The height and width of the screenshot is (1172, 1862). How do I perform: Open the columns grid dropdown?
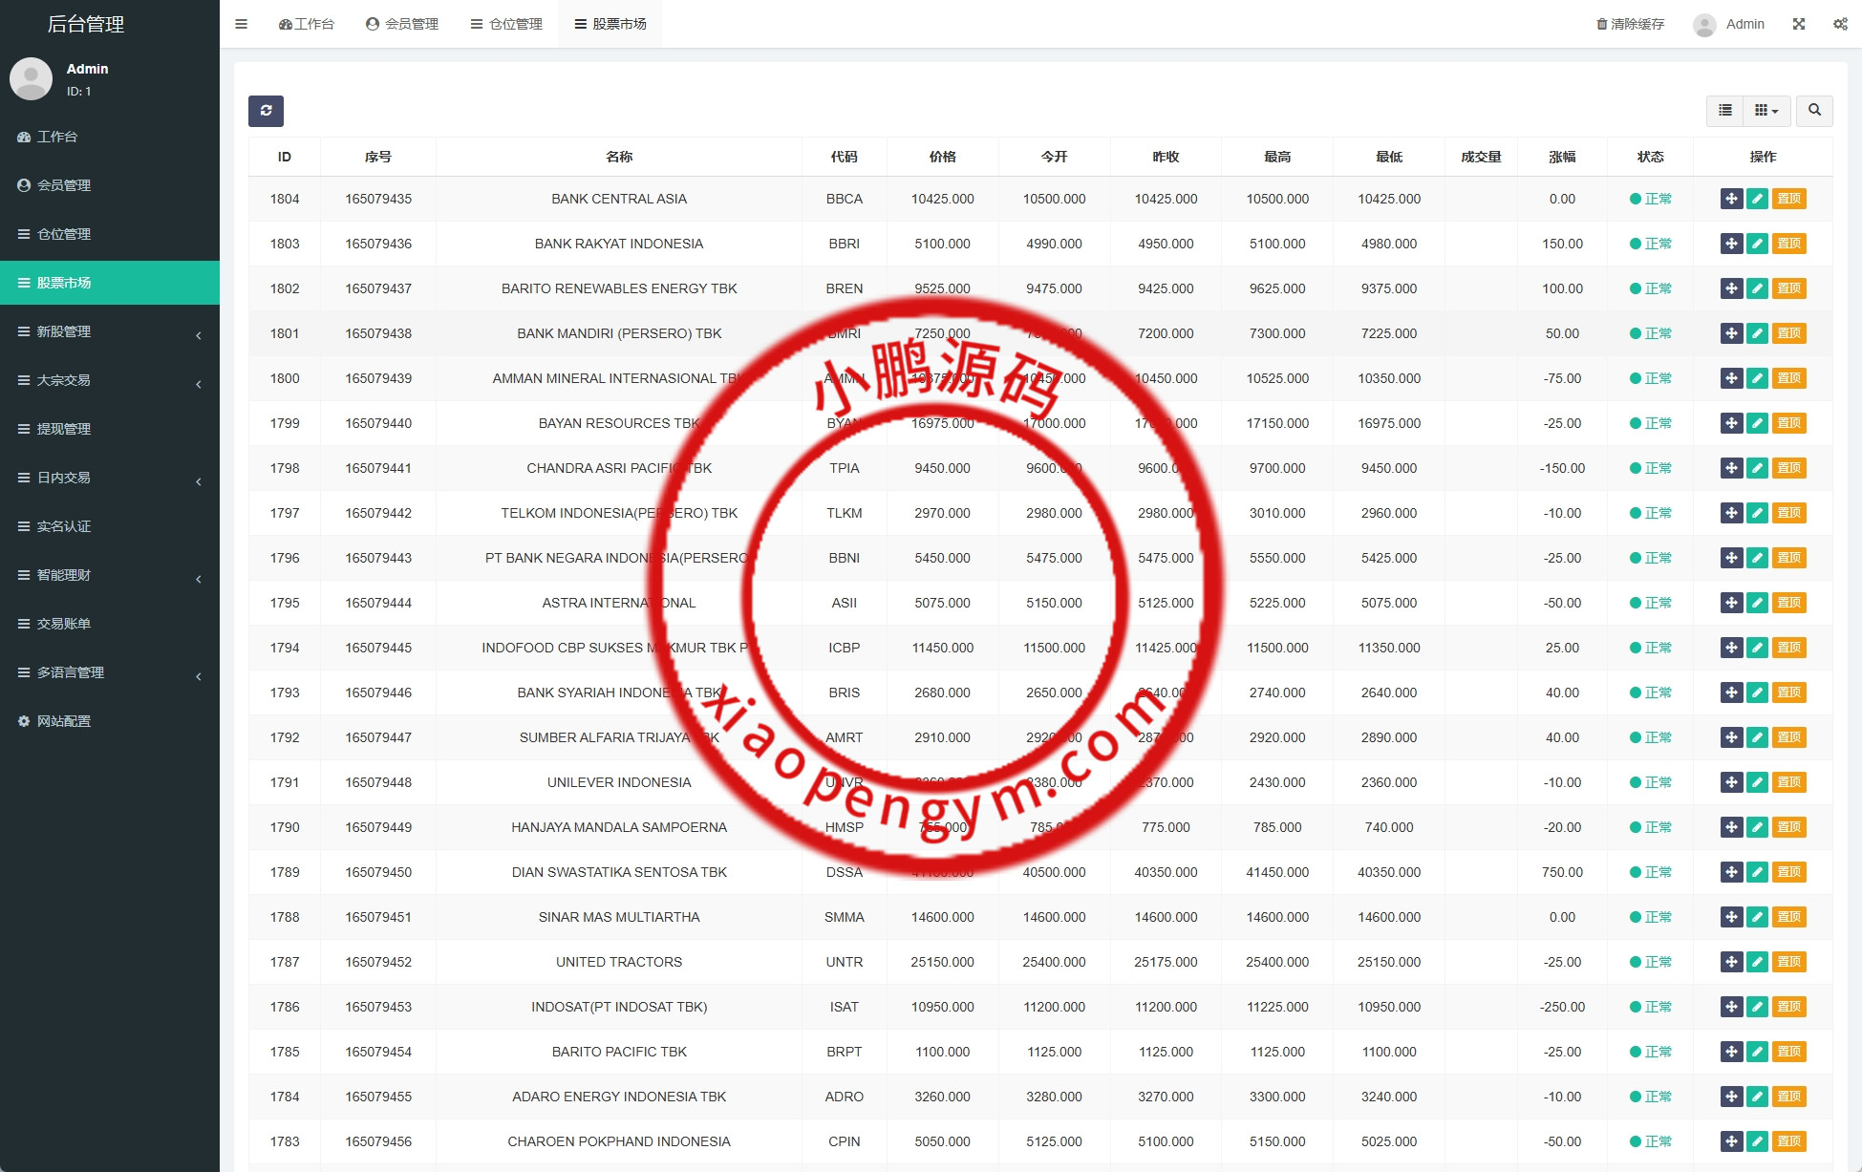pos(1766,111)
